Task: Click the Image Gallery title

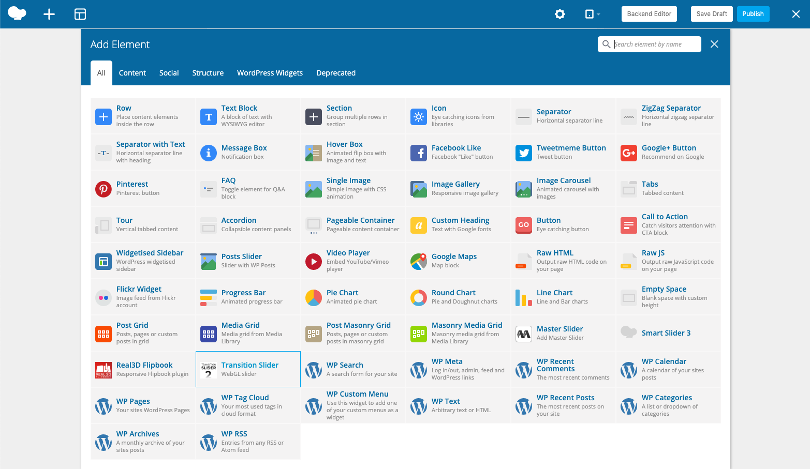Action: tap(455, 184)
